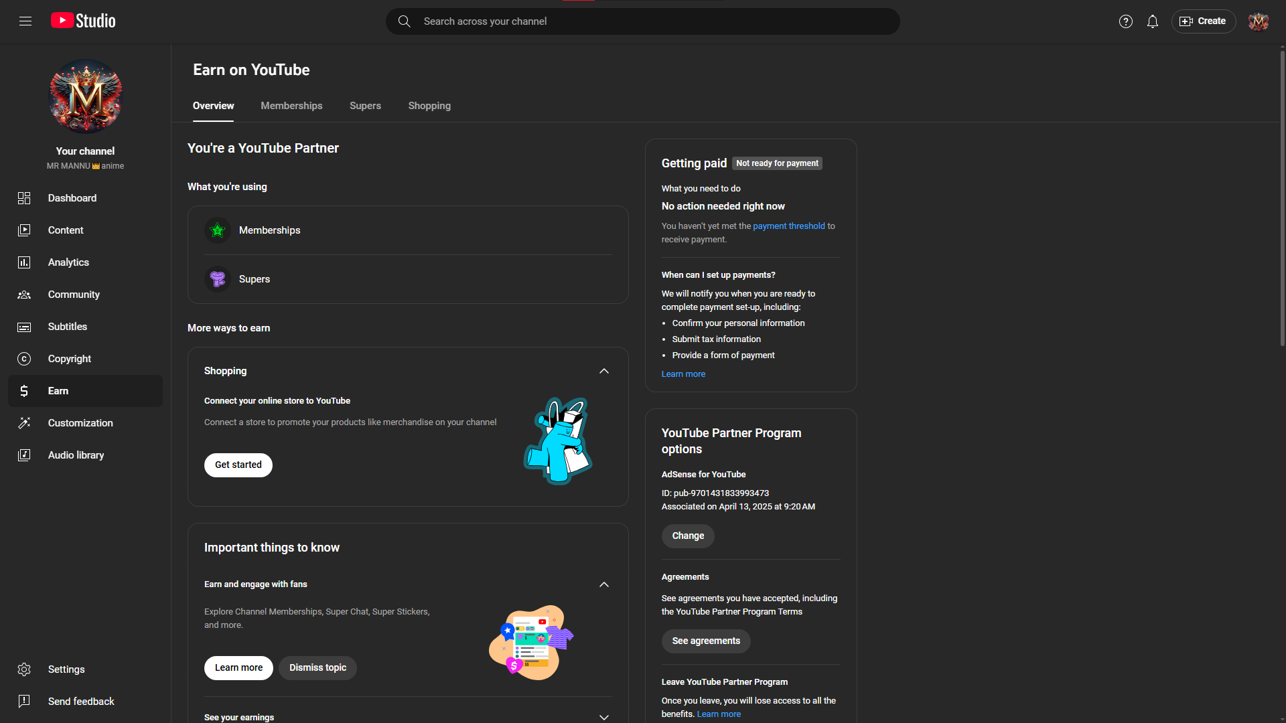Click the shopping bags illustration
This screenshot has width=1286, height=723.
click(x=558, y=441)
